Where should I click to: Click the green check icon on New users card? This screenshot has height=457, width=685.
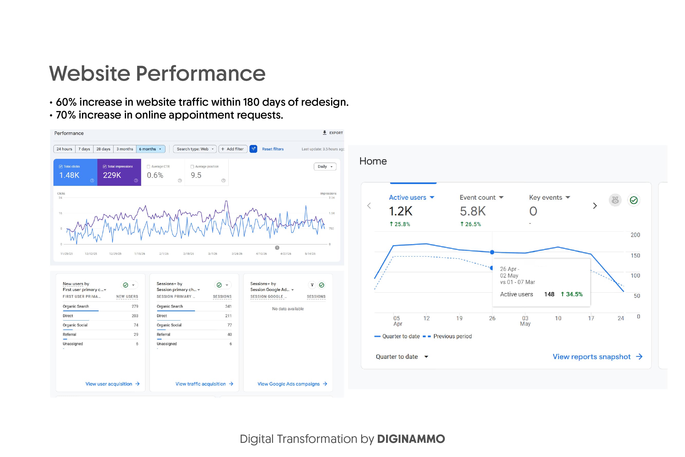click(126, 285)
